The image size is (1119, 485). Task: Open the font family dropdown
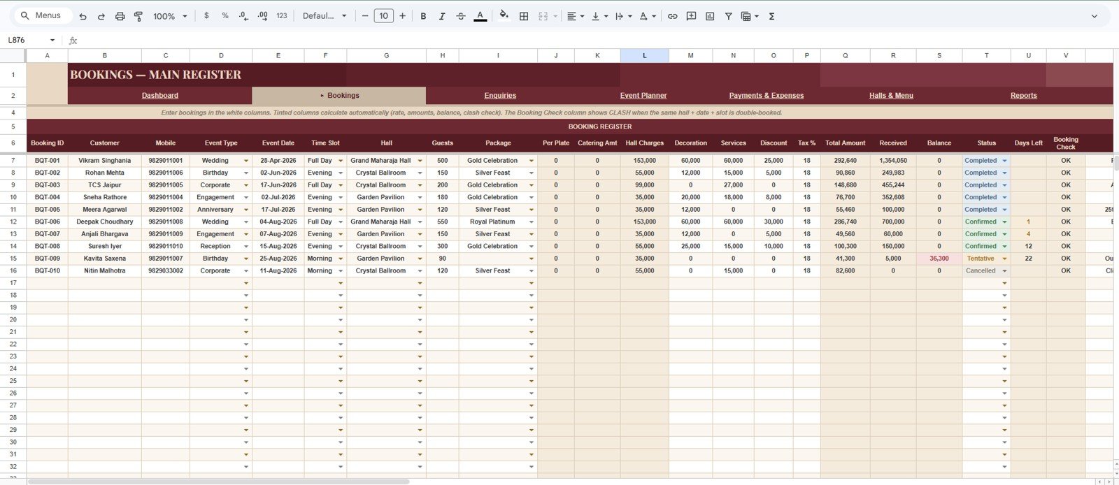(325, 16)
